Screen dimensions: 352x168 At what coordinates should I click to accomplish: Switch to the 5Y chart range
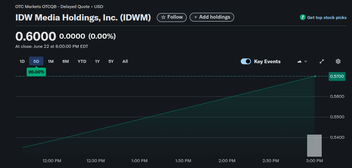111,61
